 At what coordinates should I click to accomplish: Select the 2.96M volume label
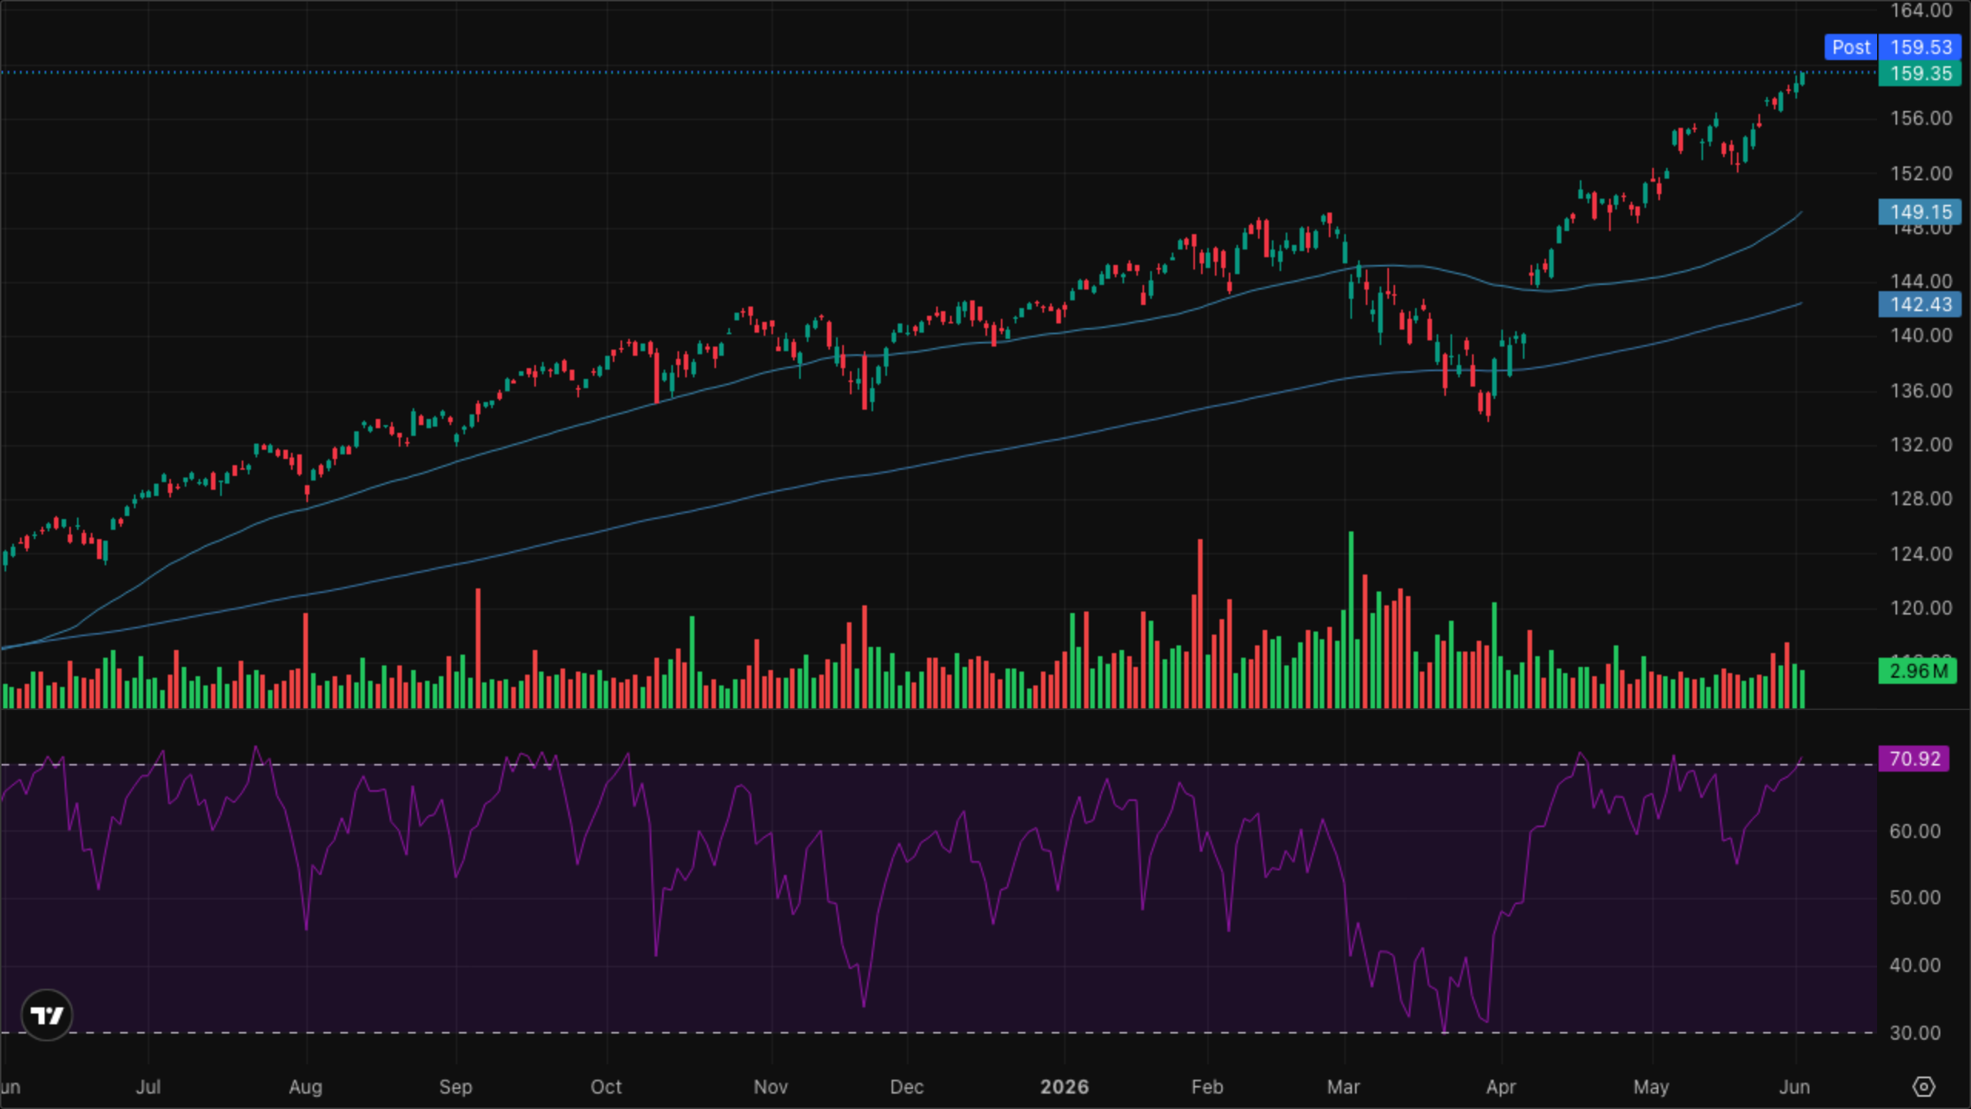point(1917,671)
